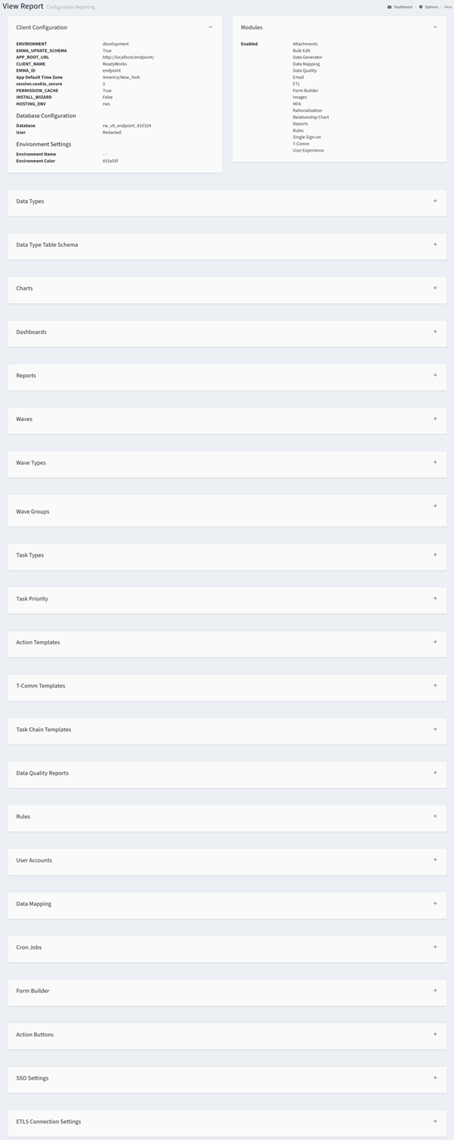Click the Dashboard breadcrumb link
This screenshot has height=1140, width=454.
(x=403, y=7)
